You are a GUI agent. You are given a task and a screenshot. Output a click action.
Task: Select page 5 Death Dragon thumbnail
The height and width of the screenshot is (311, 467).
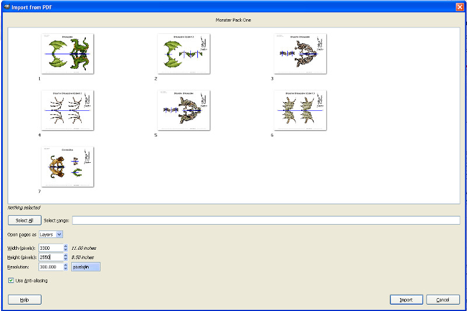pos(183,110)
